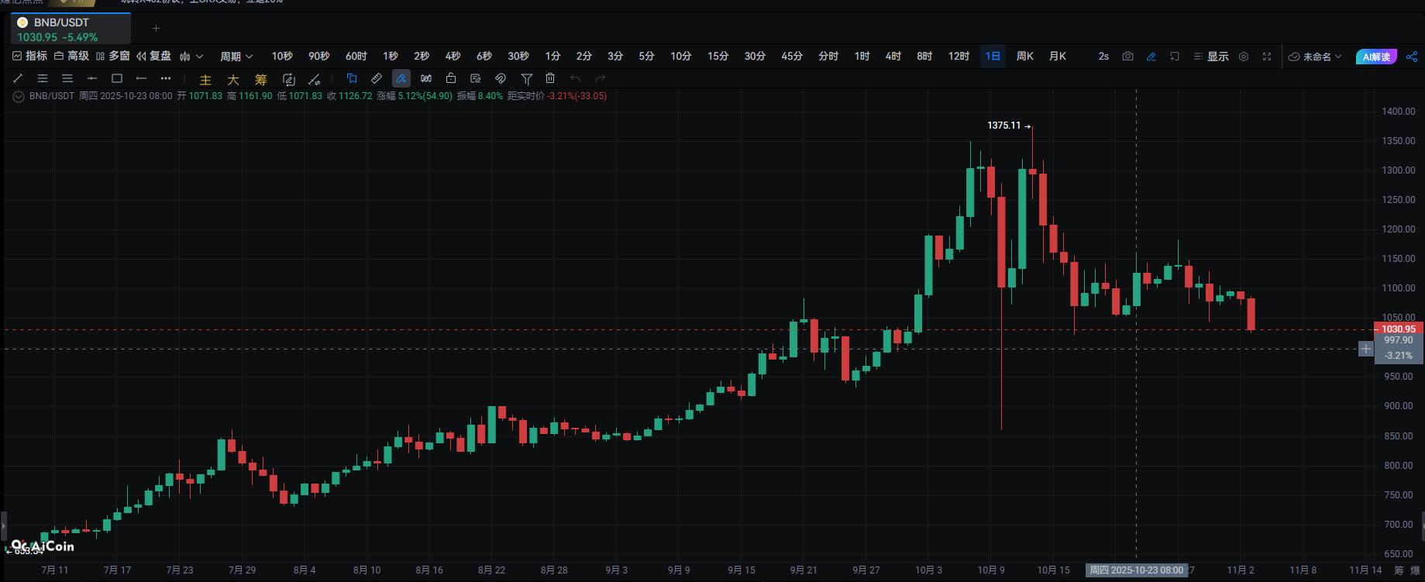1425x582 pixels.
Task: Toggle the lock drawings icon
Action: (451, 78)
